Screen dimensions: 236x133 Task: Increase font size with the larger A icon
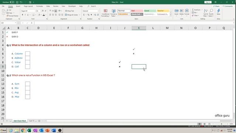click(43, 11)
